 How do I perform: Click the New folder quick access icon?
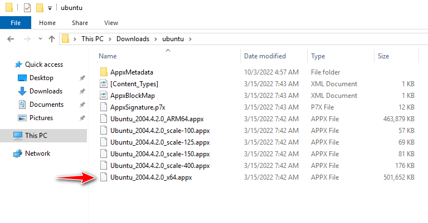(x=40, y=8)
